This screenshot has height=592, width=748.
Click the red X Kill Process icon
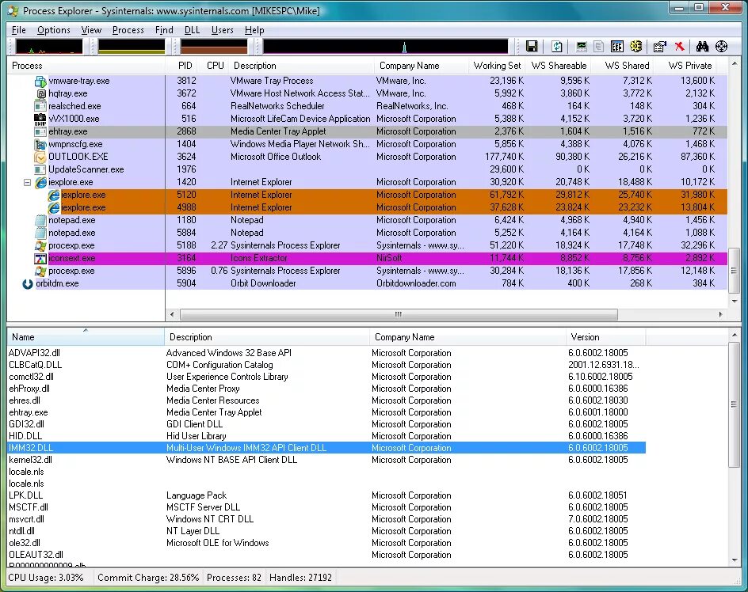pos(679,46)
